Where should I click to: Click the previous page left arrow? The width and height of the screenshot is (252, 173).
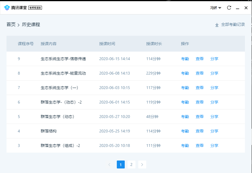click(109, 164)
